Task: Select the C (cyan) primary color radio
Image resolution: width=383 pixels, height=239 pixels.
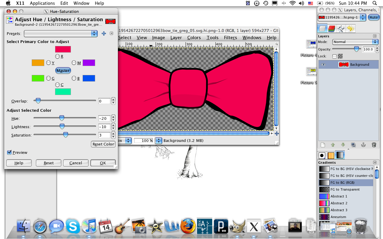Action: coord(57,85)
